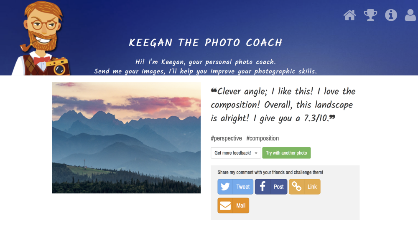Select the #perspective hashtag
The width and height of the screenshot is (418, 233).
(x=226, y=138)
